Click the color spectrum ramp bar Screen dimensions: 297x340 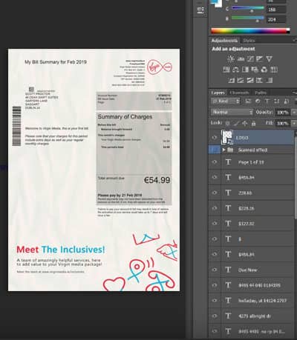click(x=250, y=31)
